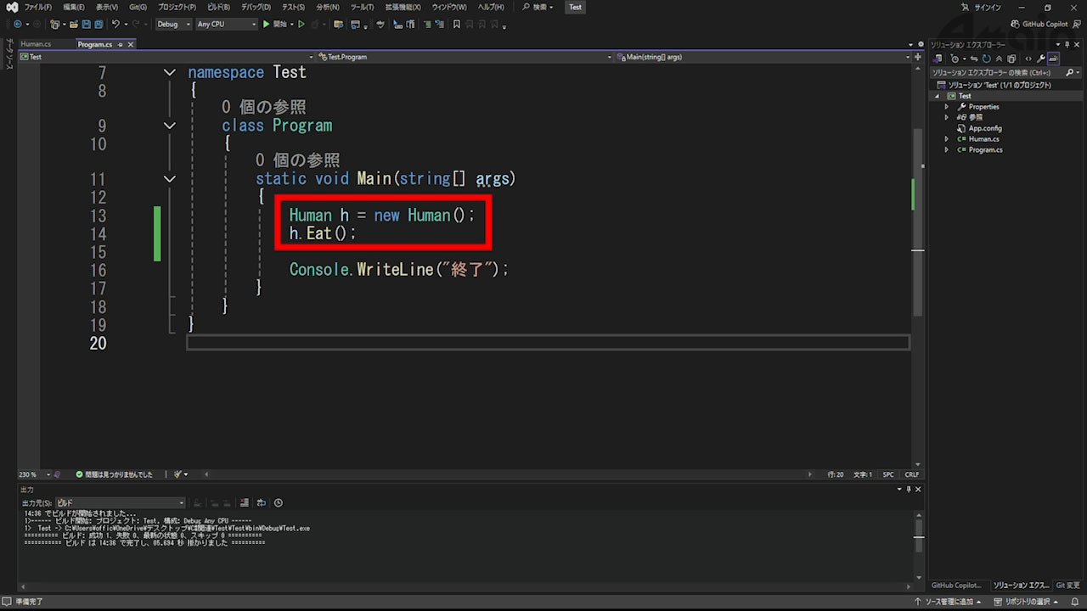Open the Debug configuration dropdown
Viewport: 1087px width, 611px height.
point(173,24)
